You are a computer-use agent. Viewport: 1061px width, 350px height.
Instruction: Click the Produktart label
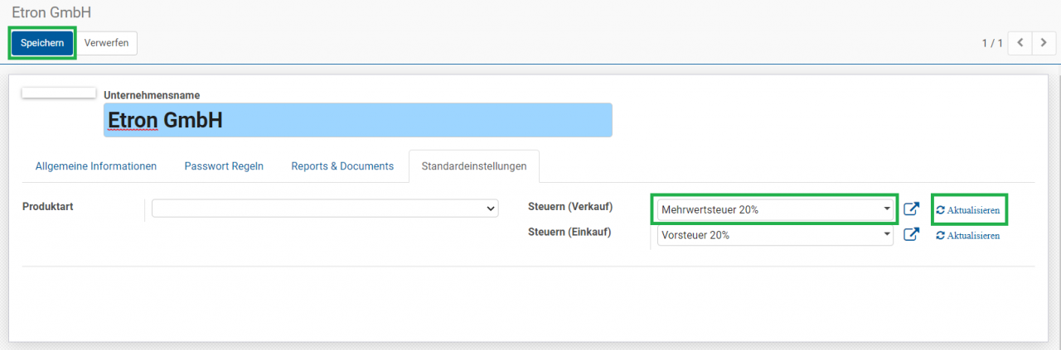pos(48,206)
